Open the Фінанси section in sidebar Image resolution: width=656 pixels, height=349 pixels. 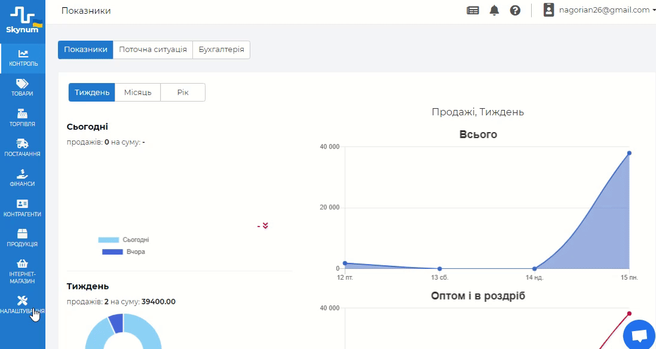(x=23, y=179)
